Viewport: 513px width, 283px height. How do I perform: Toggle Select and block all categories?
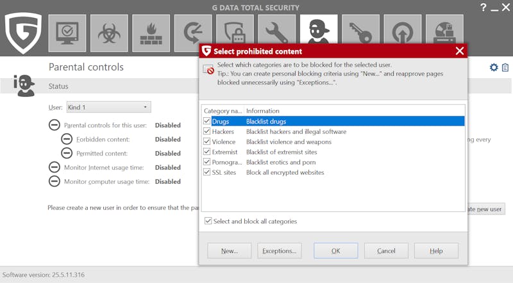pyautogui.click(x=208, y=221)
